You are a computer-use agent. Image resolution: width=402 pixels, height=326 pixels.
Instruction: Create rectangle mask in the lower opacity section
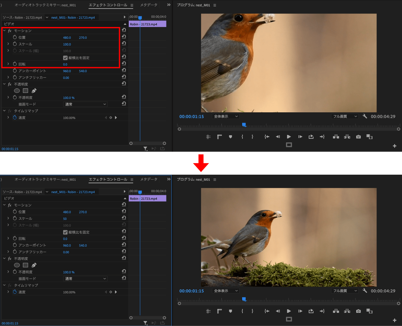[x=25, y=265]
